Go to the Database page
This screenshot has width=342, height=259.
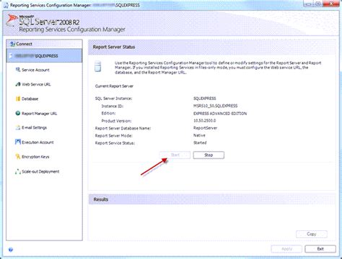pyautogui.click(x=30, y=99)
